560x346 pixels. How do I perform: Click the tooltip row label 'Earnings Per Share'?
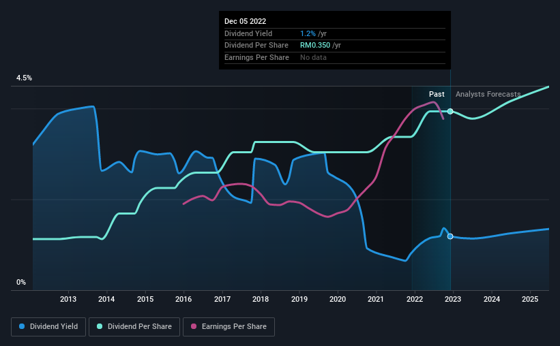coord(256,57)
